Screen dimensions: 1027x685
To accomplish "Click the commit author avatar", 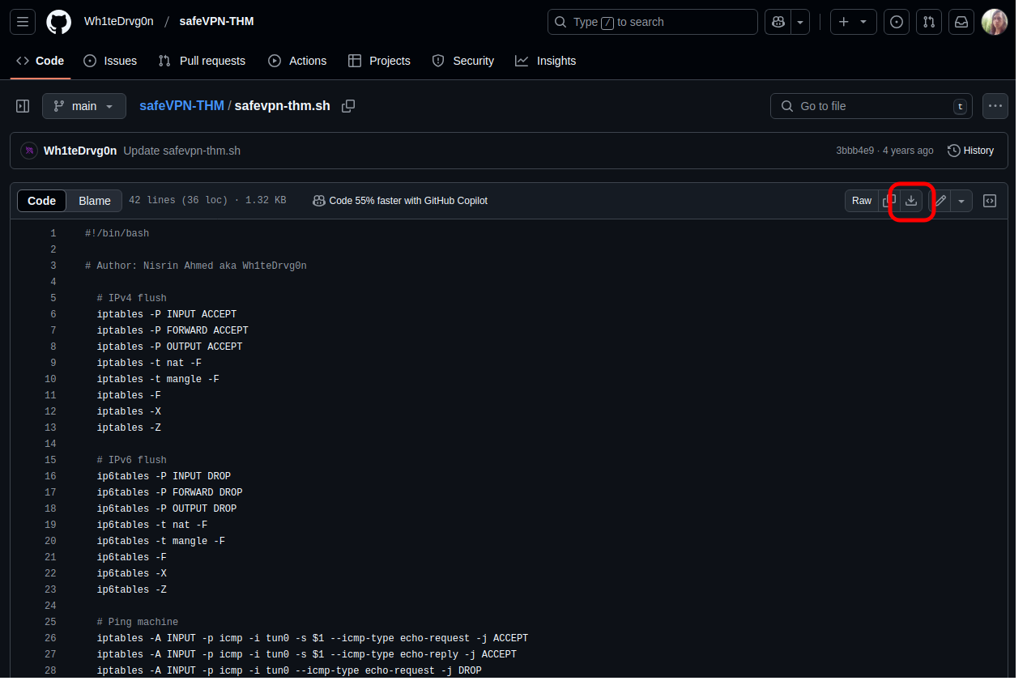I will tap(29, 151).
